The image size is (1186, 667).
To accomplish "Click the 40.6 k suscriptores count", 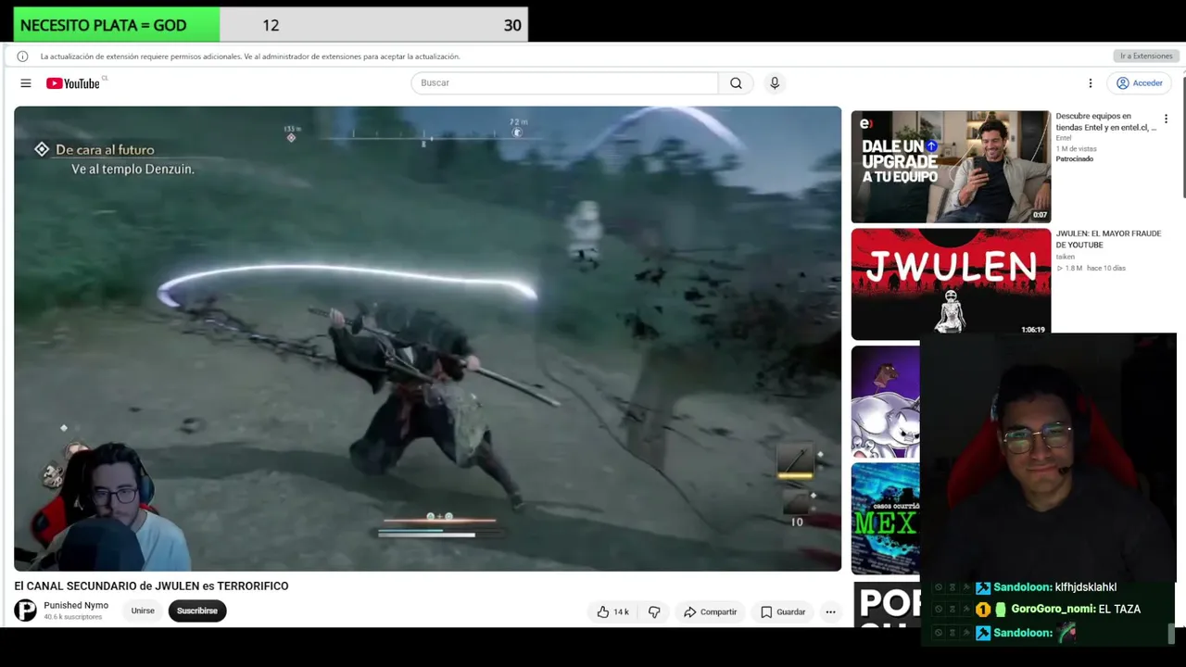I will pos(73,617).
